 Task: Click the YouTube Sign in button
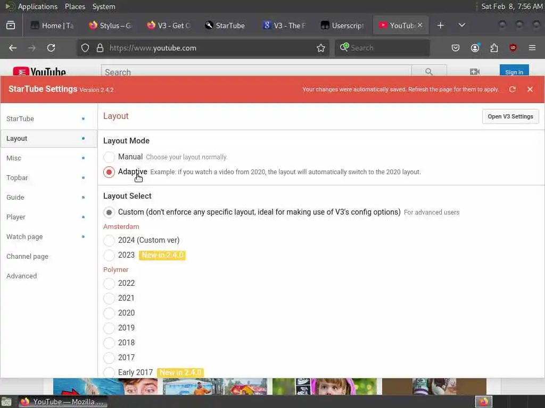pos(514,72)
